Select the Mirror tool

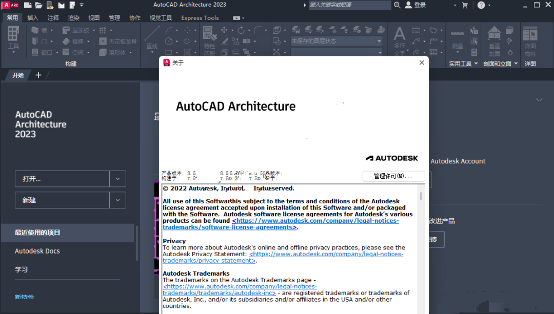247,41
